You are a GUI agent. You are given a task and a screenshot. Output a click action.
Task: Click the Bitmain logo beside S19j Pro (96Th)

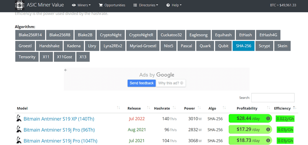pos(19,129)
